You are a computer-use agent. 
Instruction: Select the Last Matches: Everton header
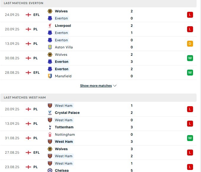point(24,3)
